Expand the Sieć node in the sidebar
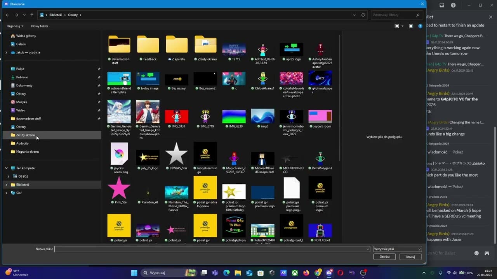Image resolution: width=497 pixels, height=279 pixels. [6, 193]
